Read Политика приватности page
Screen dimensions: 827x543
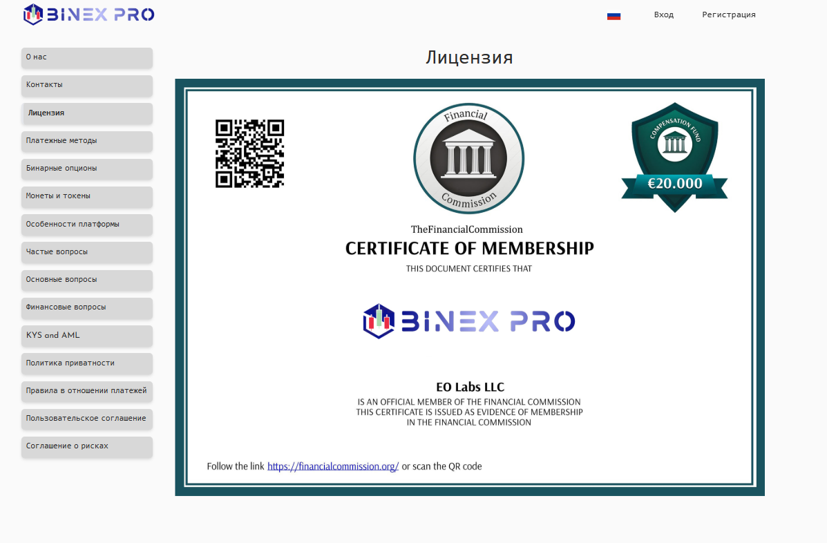tap(87, 363)
